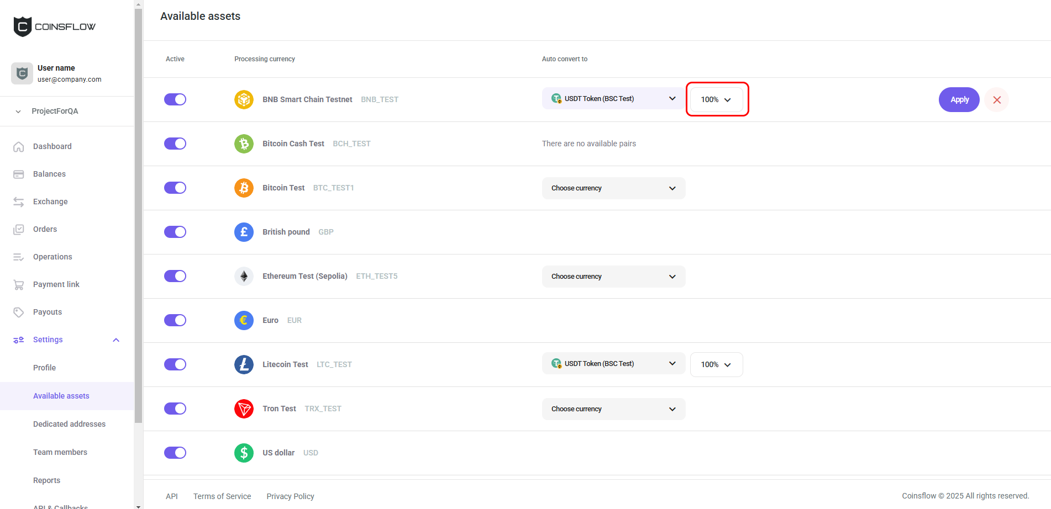
Task: Open the BNB row 100% percentage dropdown
Action: (716, 99)
